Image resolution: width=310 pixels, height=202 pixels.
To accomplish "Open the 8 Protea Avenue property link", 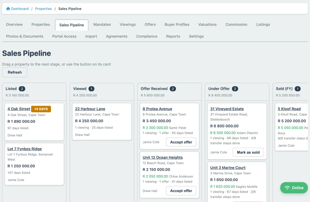I will pos(157,109).
